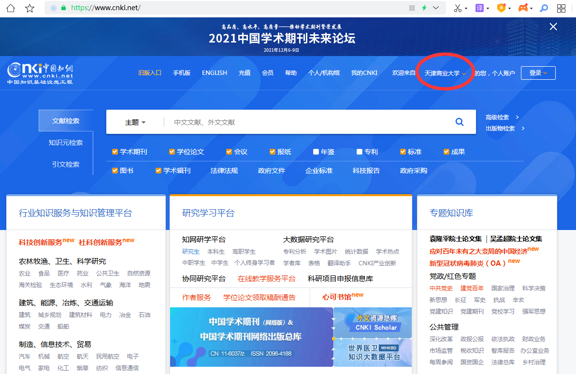Open 新型冠状病毒肺炎 (OA) link

pyautogui.click(x=468, y=263)
